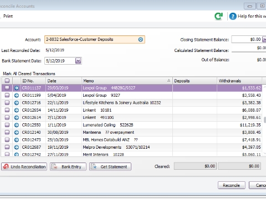Click the Cancel button
The width and height of the screenshot is (266, 199).
(258, 185)
